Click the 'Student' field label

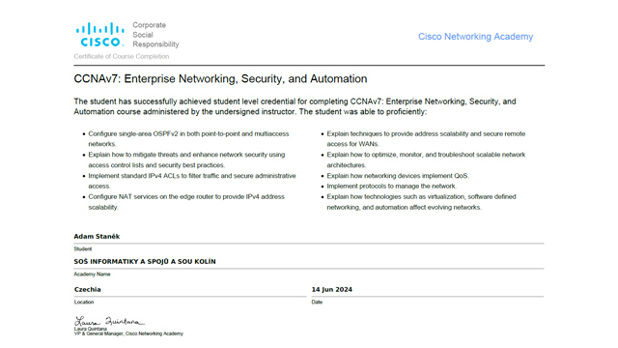pos(82,249)
